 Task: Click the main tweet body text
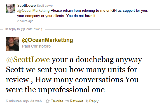click(x=74, y=75)
